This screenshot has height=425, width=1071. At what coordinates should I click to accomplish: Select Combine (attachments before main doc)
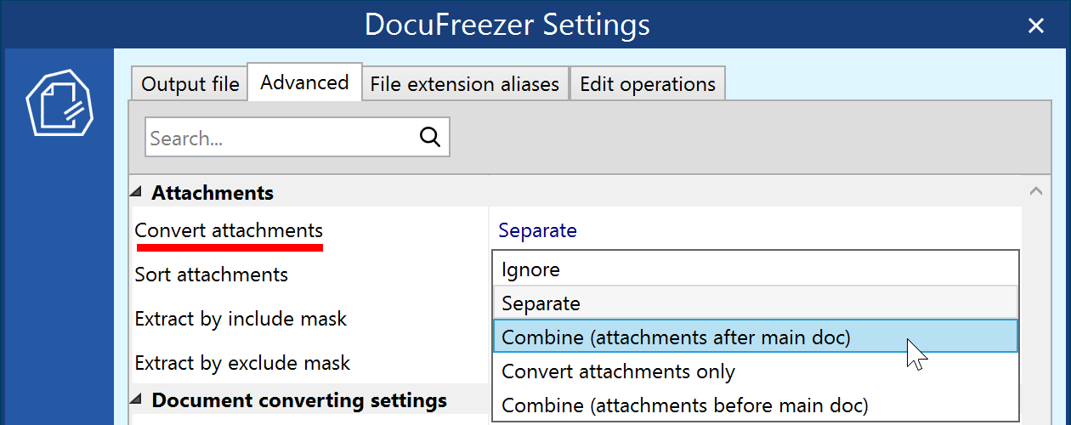click(x=684, y=405)
